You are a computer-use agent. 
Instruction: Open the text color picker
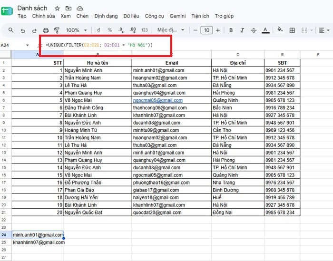coord(265,30)
